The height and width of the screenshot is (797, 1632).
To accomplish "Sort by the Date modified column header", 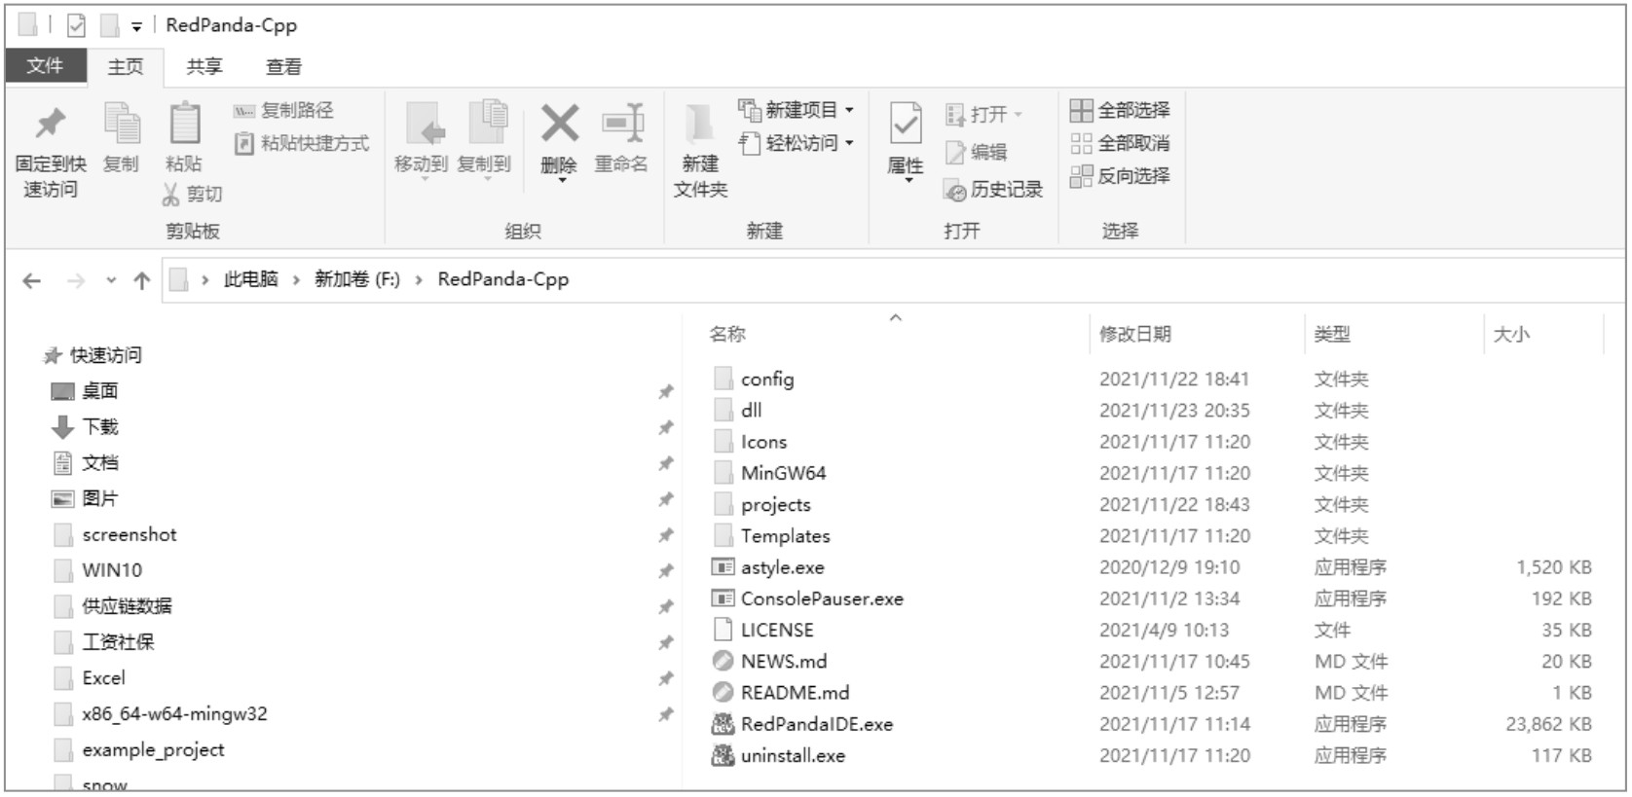I will pyautogui.click(x=1135, y=334).
